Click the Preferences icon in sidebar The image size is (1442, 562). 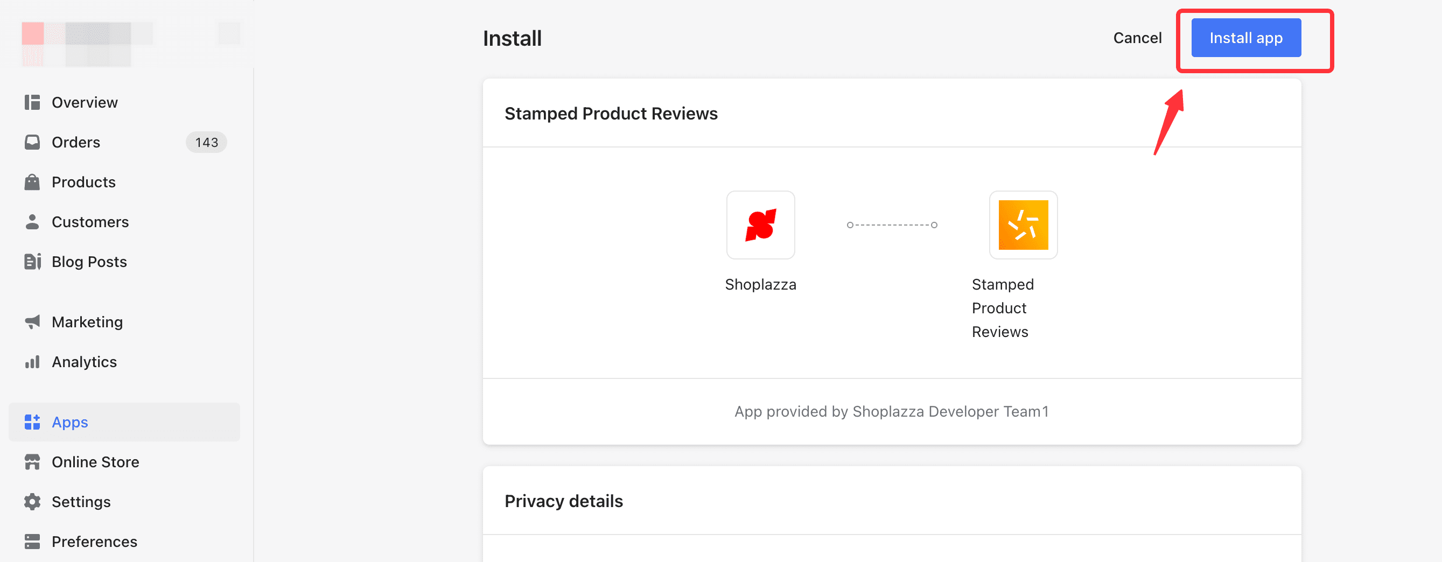(x=32, y=542)
